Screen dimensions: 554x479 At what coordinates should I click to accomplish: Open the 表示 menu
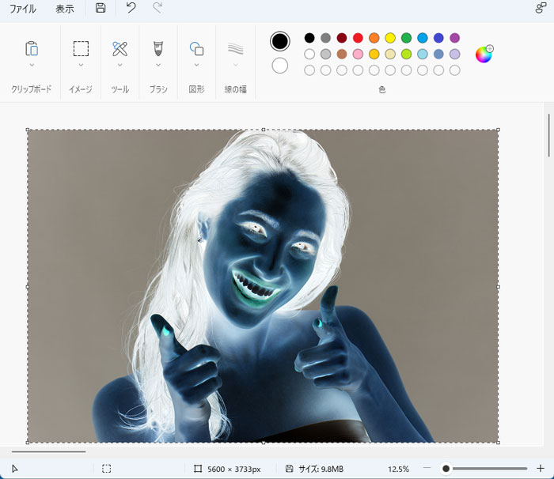click(x=65, y=9)
